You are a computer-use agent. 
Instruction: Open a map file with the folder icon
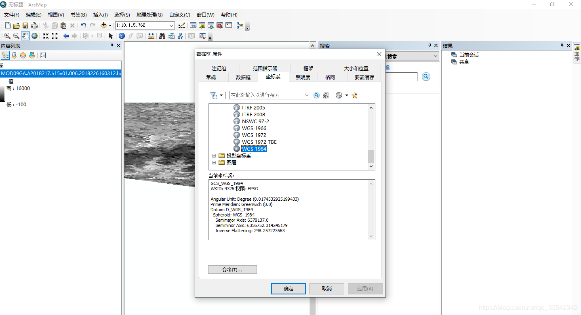coord(17,25)
